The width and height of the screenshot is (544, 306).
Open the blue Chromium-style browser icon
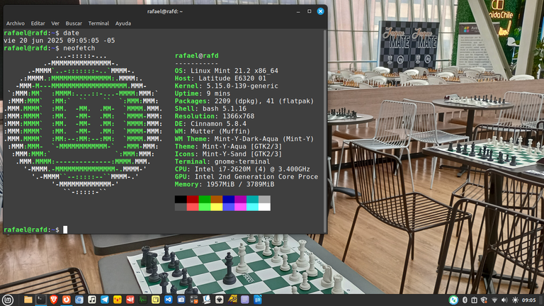coord(79,300)
